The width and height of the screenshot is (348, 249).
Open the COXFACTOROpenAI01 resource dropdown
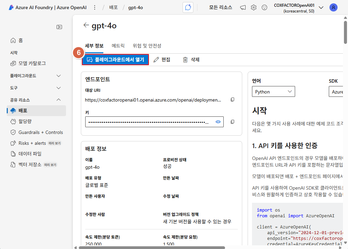coord(298,8)
